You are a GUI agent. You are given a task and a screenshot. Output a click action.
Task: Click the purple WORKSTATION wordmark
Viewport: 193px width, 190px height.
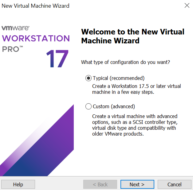(36, 38)
